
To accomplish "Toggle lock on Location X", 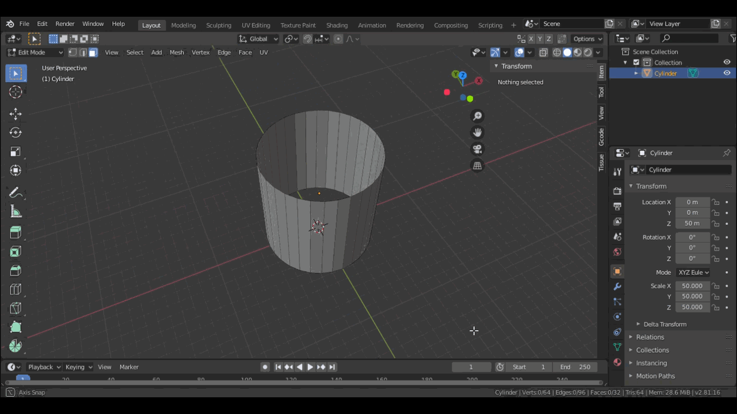I will [715, 202].
